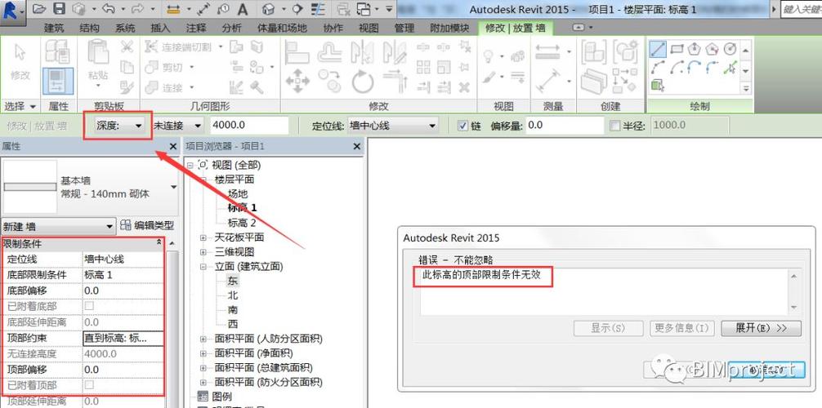The height and width of the screenshot is (408, 822).
Task: Click the Create Group icon in 创建 panel
Action: pyautogui.click(x=625, y=51)
